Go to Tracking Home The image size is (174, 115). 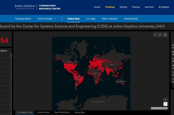tap(23, 19)
